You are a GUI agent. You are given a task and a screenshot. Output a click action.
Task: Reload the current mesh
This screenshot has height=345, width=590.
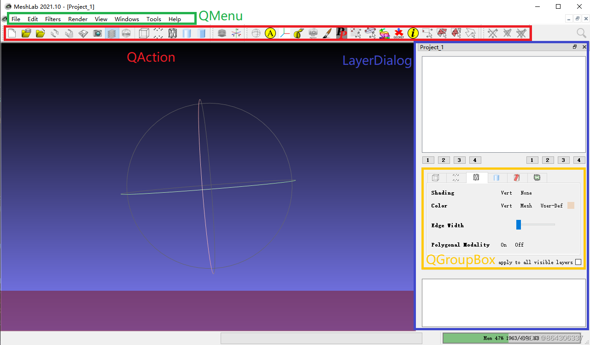point(55,33)
